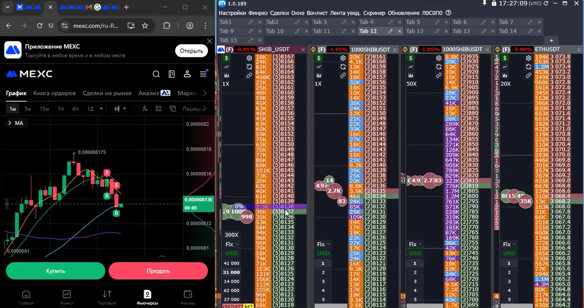Close the MEXC app promotion banner
The image size is (584, 308).
tap(209, 41)
